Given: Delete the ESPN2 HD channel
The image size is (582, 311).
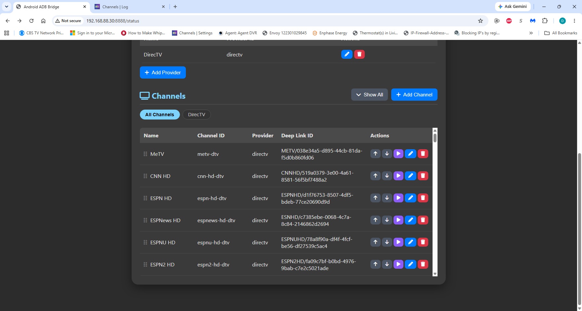Looking at the screenshot, I should (x=423, y=264).
